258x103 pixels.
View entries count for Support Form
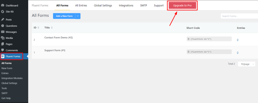coord(238,53)
